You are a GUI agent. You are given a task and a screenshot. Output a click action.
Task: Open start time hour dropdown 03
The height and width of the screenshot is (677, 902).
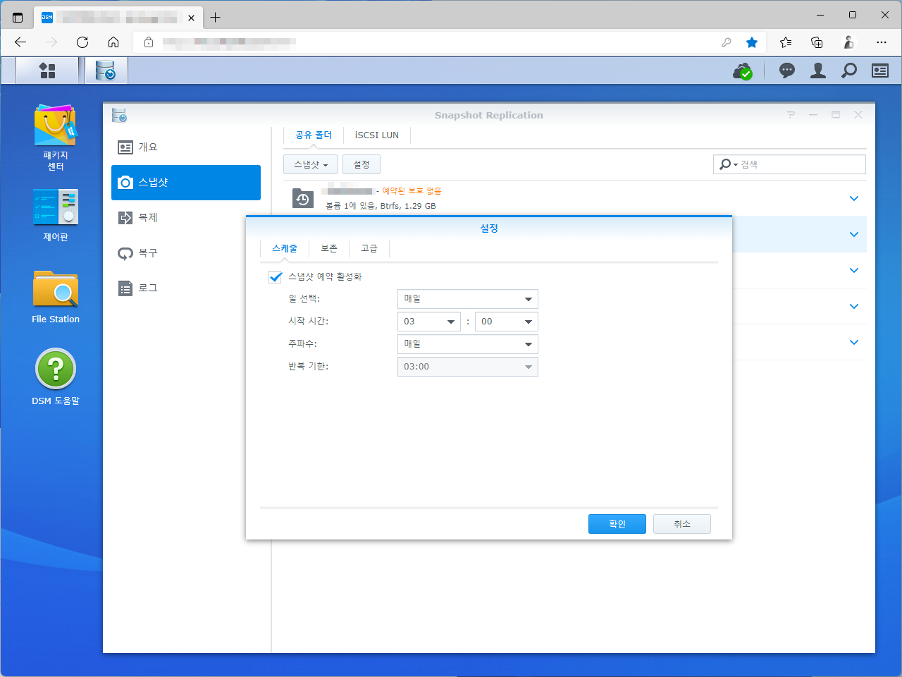point(429,322)
